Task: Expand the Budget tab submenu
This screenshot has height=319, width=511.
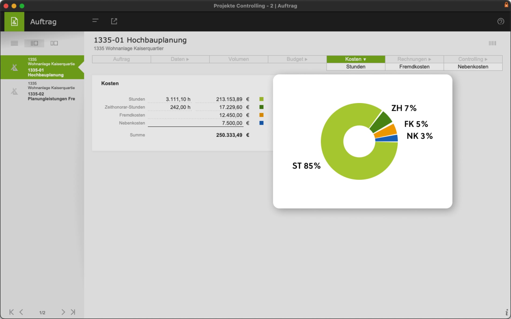Action: pyautogui.click(x=297, y=59)
